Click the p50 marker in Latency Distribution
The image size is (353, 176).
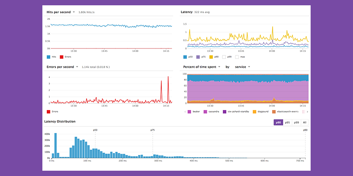95,130
